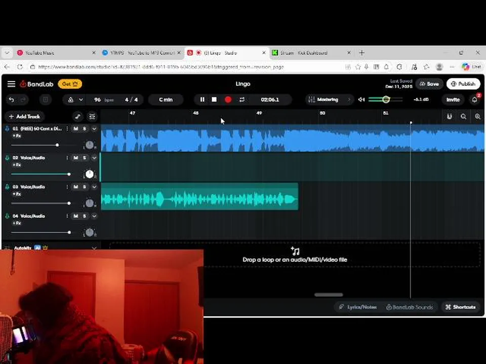This screenshot has width=486, height=364.
Task: Solo track 02 Voice/Audio
Action: (85, 158)
